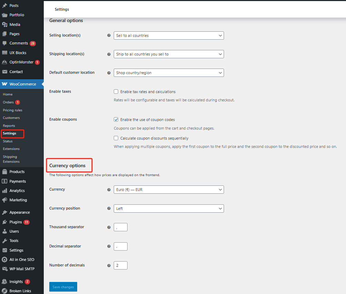Image resolution: width=346 pixels, height=294 pixels.
Task: Open the help tooltip beside Currency
Action: pyautogui.click(x=109, y=190)
